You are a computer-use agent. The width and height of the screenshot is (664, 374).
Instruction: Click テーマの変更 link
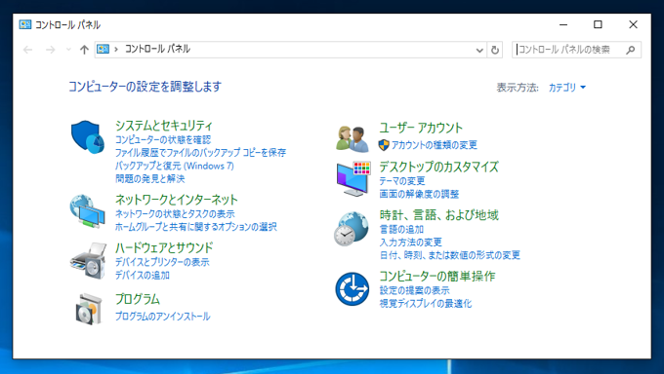point(402,181)
